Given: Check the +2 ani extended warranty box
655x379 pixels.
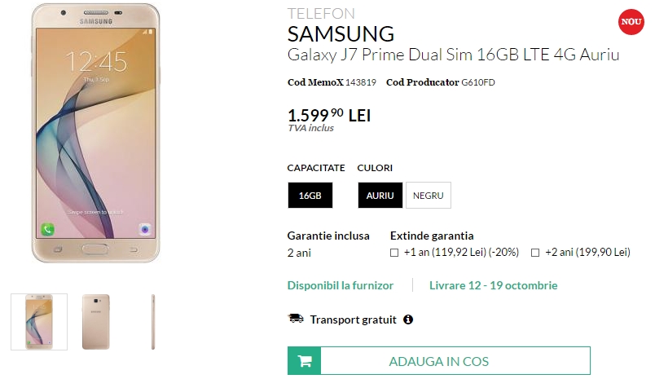Looking at the screenshot, I should 535,253.
